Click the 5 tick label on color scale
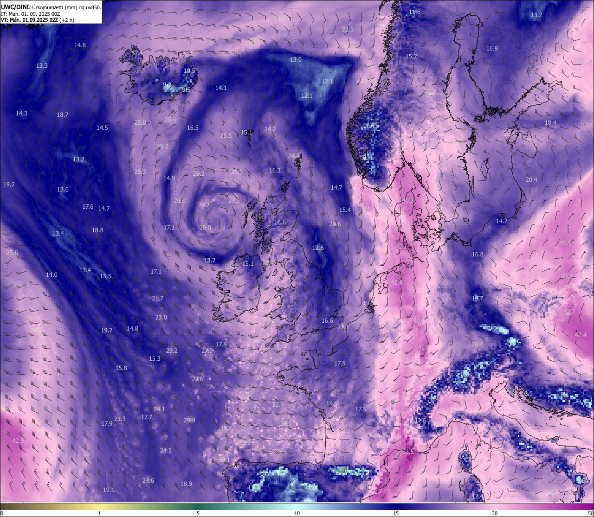The height and width of the screenshot is (517, 594). tap(198, 513)
